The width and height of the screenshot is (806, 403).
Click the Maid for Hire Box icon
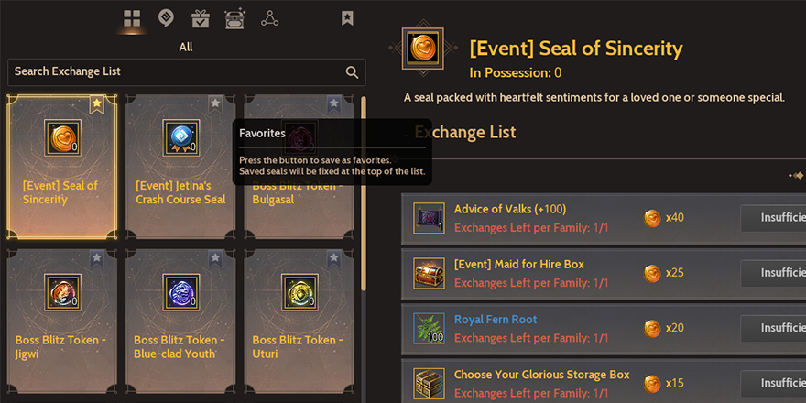[429, 273]
